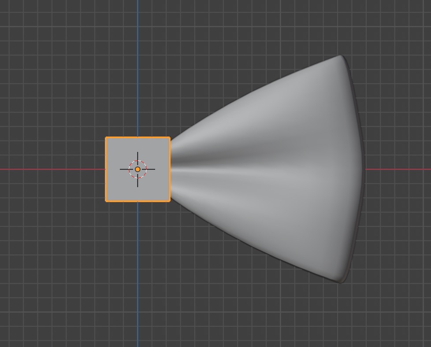
Task: Click the 3D cursor's right crosshair arm
Action: pos(151,169)
